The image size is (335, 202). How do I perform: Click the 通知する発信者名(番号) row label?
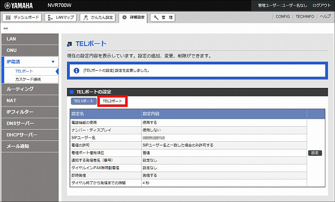pyautogui.click(x=92, y=160)
